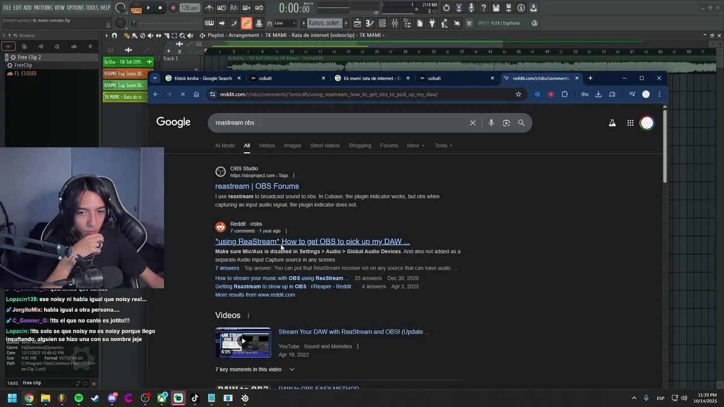Start Google voice search
The width and height of the screenshot is (724, 407).
point(491,123)
